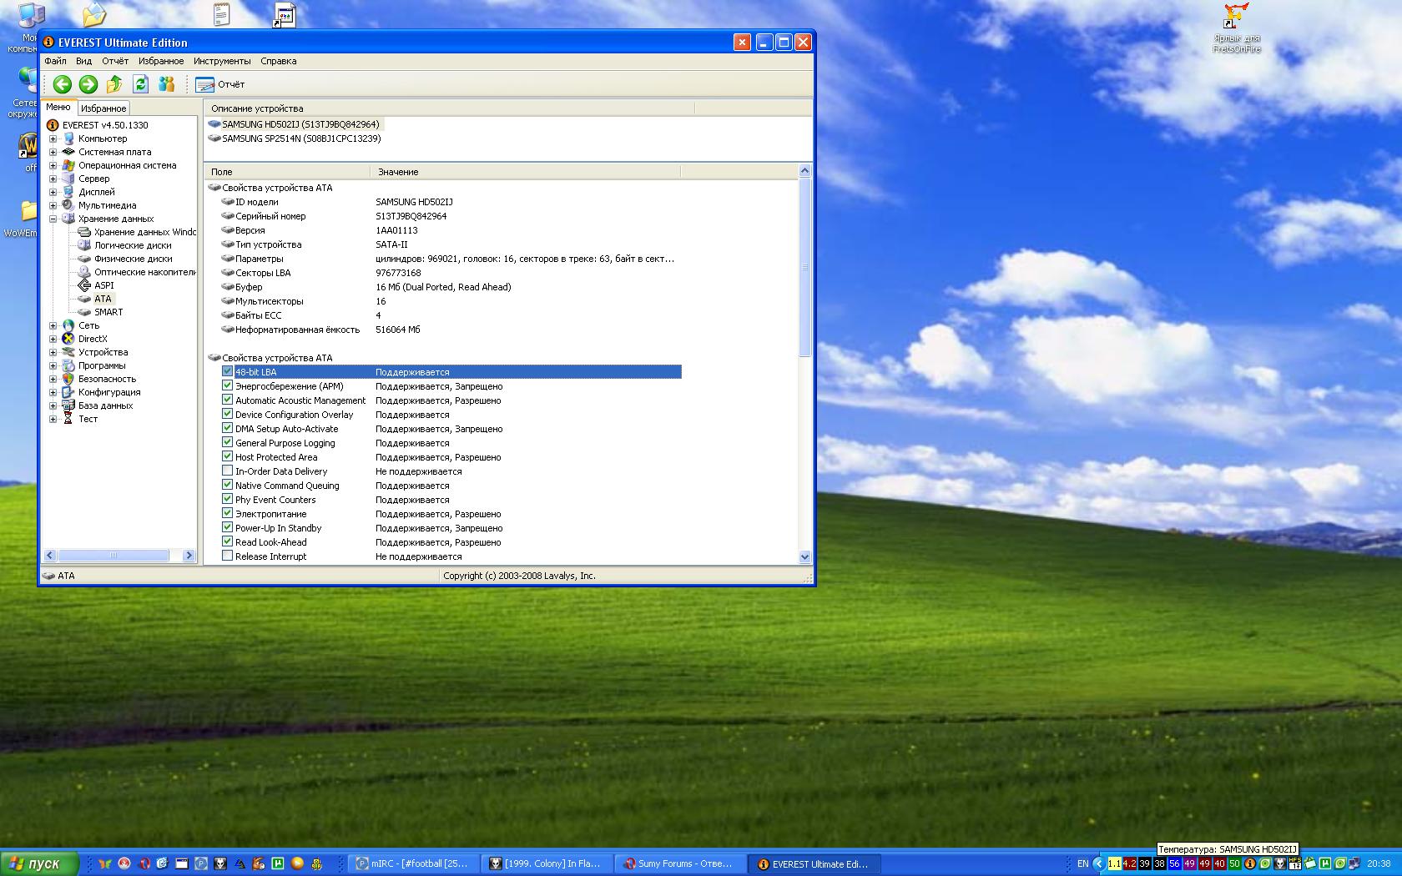Click the tree panel horizontal scrollbar

113,556
